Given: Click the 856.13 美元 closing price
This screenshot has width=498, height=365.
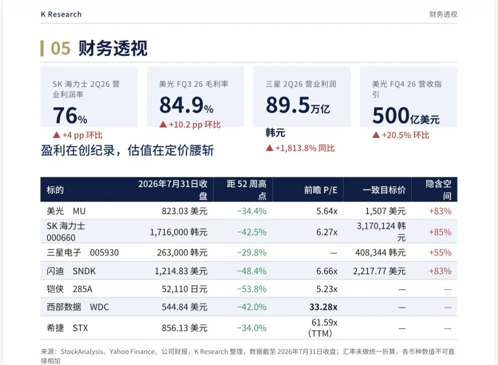Looking at the screenshot, I should tap(184, 328).
